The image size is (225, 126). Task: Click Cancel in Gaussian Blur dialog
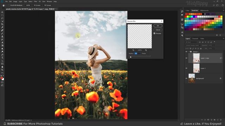coord(158,30)
